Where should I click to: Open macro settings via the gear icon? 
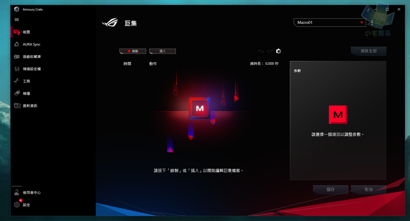tap(278, 51)
